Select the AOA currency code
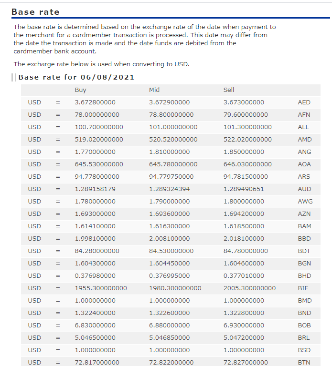Screen dimensions: 332x366 click(304, 164)
